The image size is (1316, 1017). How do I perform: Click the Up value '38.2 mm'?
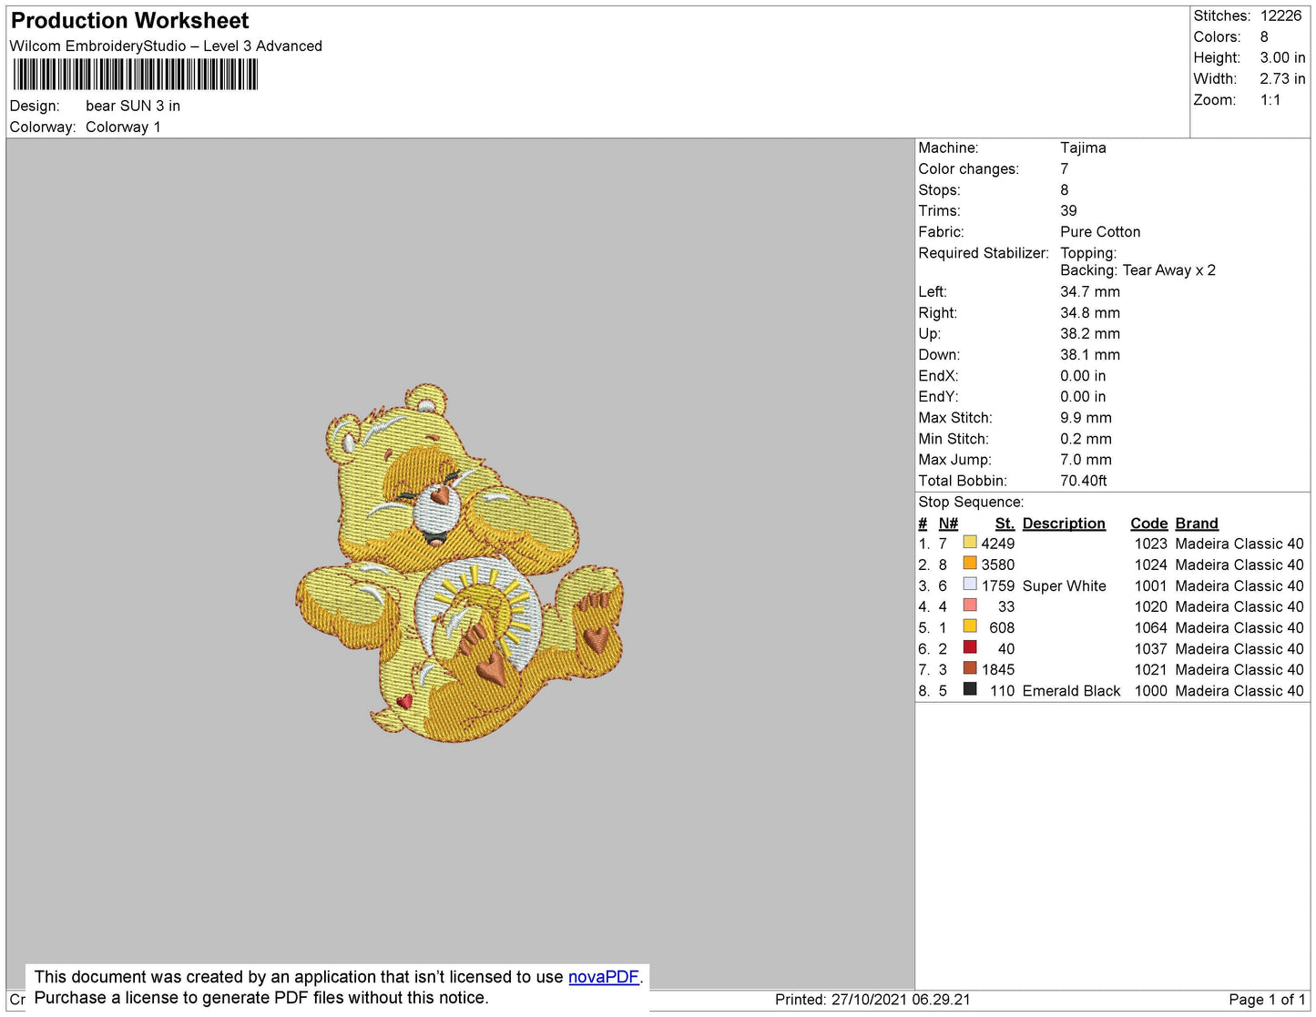(x=1090, y=333)
